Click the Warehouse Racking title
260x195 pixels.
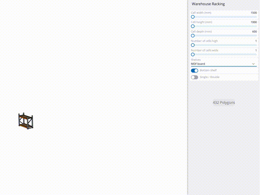point(208,4)
